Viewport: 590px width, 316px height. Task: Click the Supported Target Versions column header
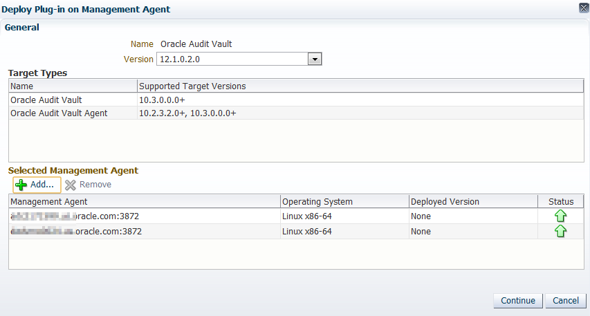pos(360,86)
